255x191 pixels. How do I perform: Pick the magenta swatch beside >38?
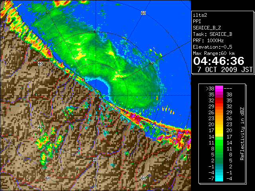click(x=219, y=89)
